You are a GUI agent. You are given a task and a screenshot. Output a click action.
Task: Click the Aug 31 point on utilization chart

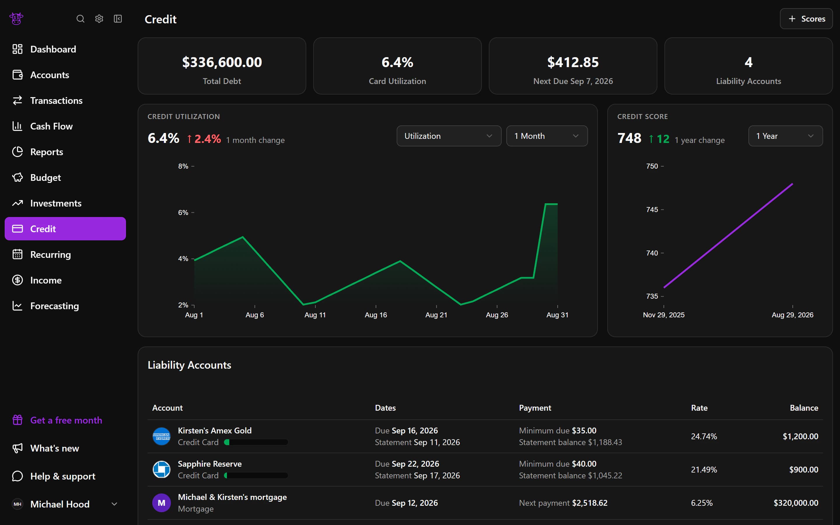(557, 204)
